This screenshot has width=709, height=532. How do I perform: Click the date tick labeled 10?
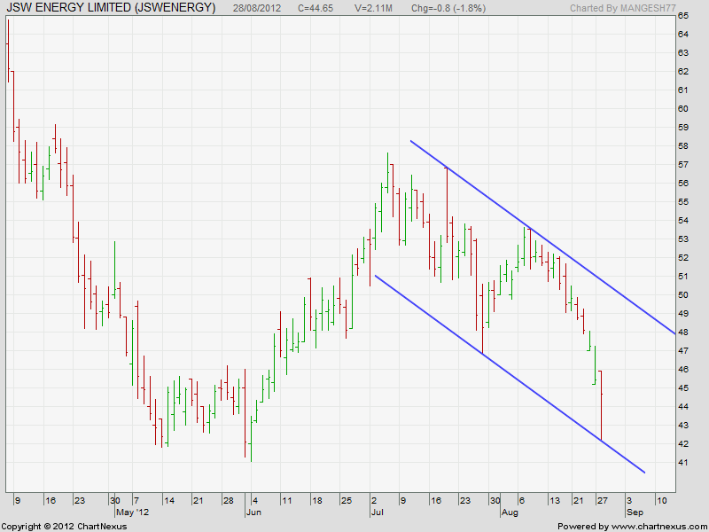[661, 500]
